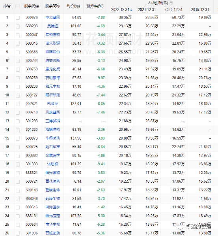
Task: Click the 2020.12.31 column header
Action: [173, 10]
